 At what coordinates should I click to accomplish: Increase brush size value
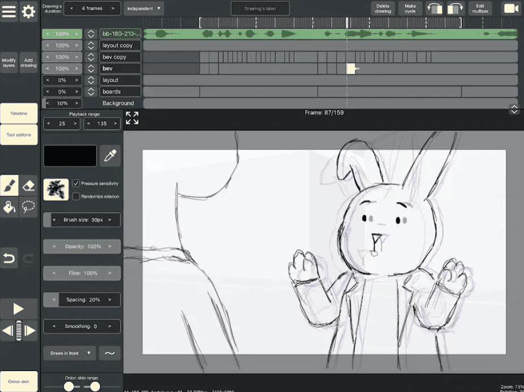[110, 220]
